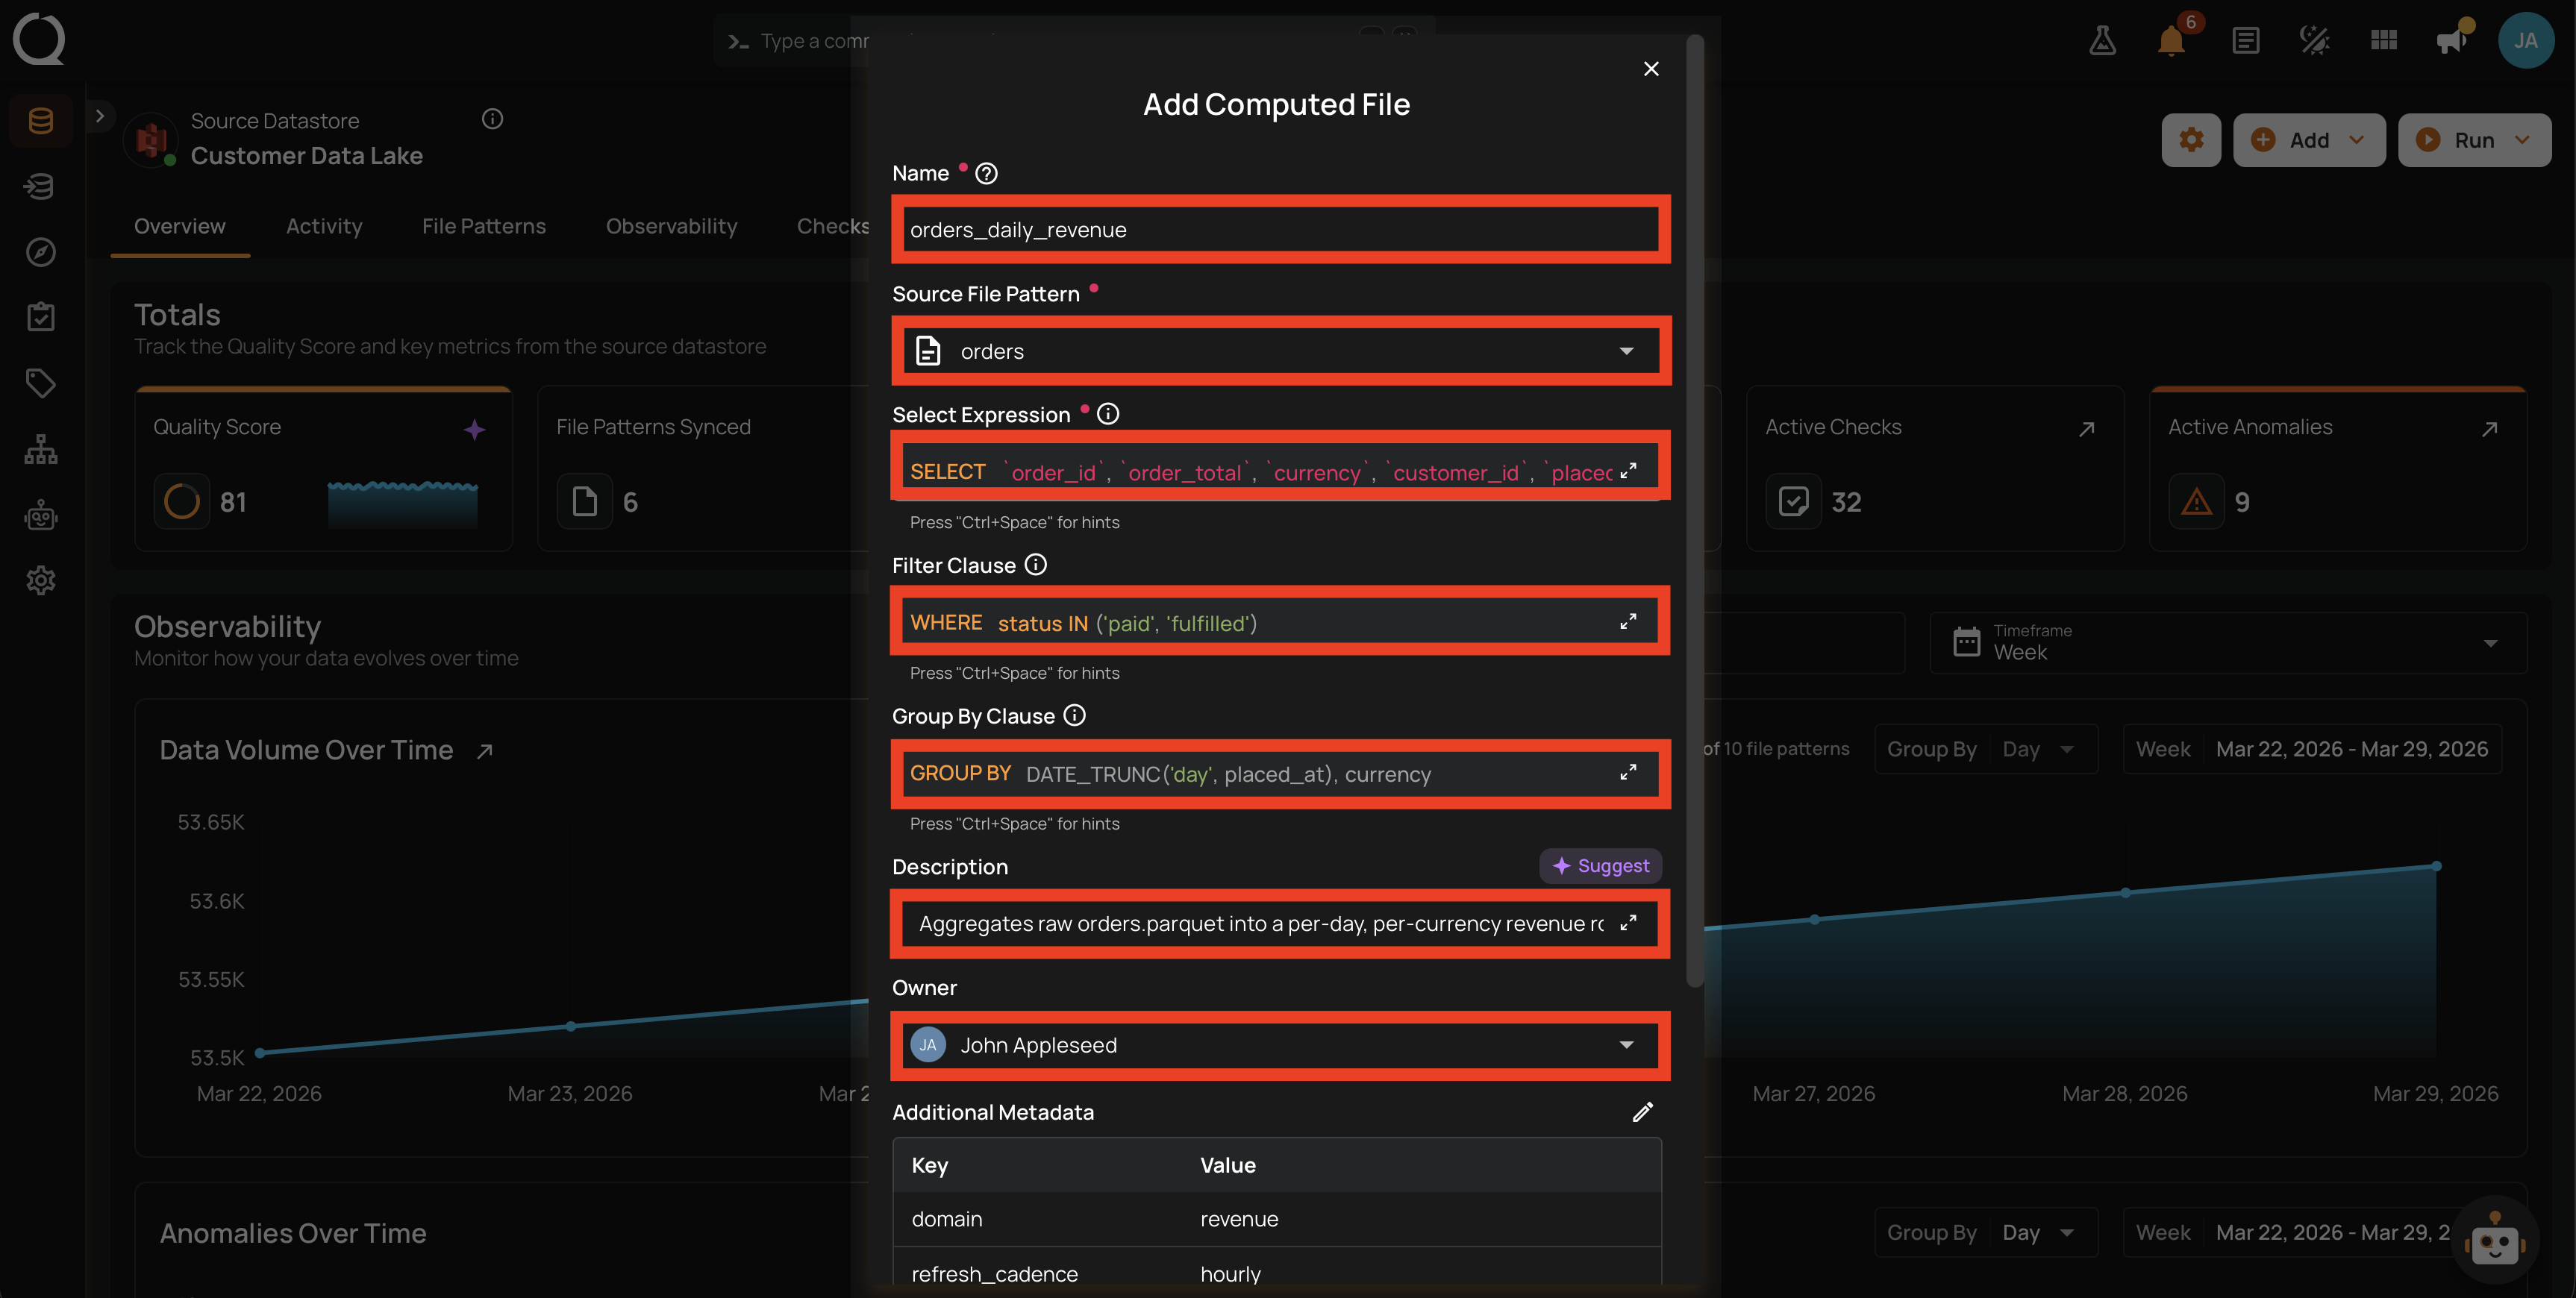Click the dialog vertical scrollbar

click(x=1694, y=510)
